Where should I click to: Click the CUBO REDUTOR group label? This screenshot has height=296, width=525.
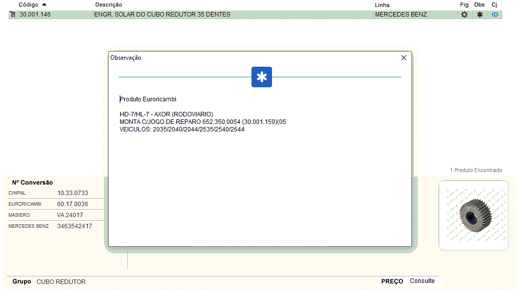click(x=61, y=282)
